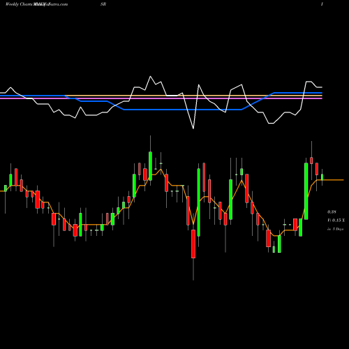Click the last green candlestick at chart end
Screen dimensions: 349x349
(x=322, y=177)
